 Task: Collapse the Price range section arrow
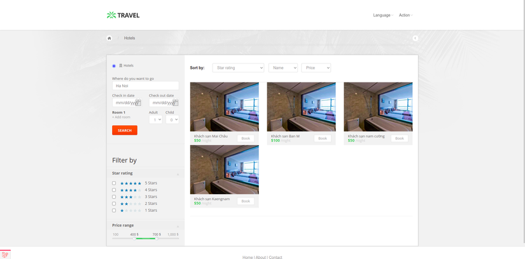(178, 226)
